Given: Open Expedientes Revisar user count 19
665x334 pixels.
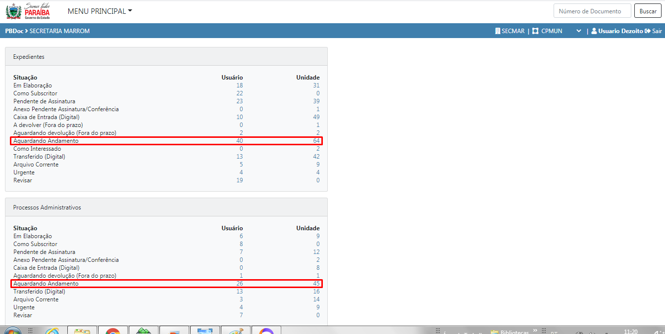Looking at the screenshot, I should coord(240,180).
